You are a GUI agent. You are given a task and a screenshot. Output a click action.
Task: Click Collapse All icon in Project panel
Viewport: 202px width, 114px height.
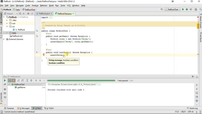click(24, 13)
